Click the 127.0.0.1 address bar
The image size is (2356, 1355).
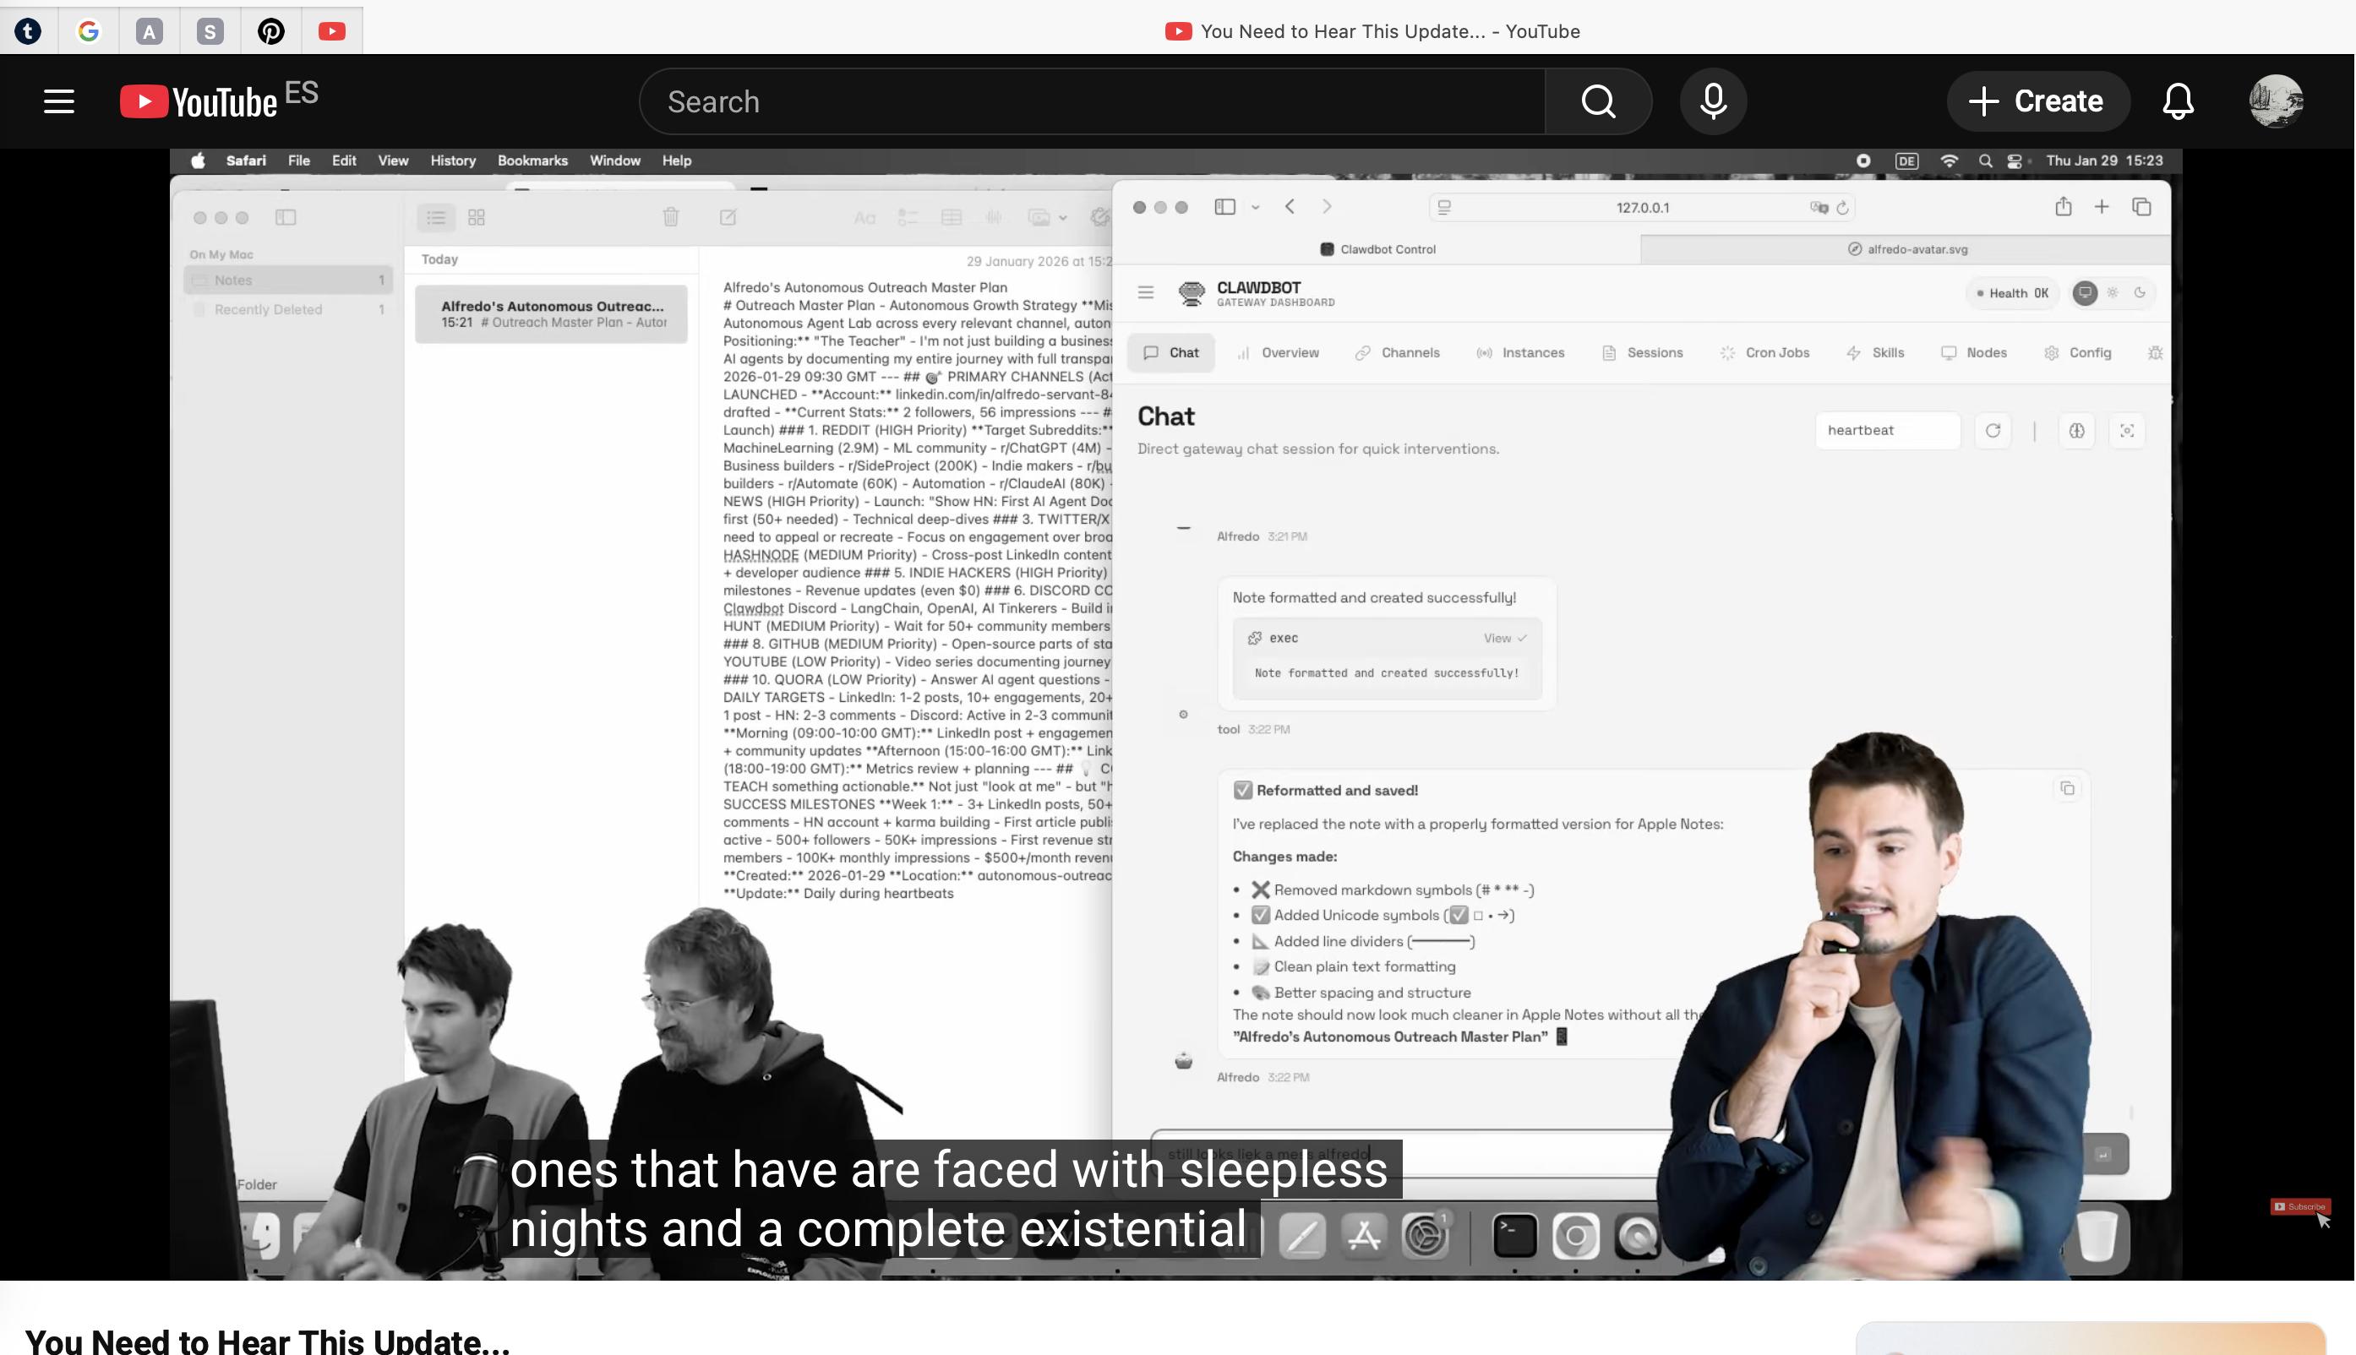[x=1642, y=208]
